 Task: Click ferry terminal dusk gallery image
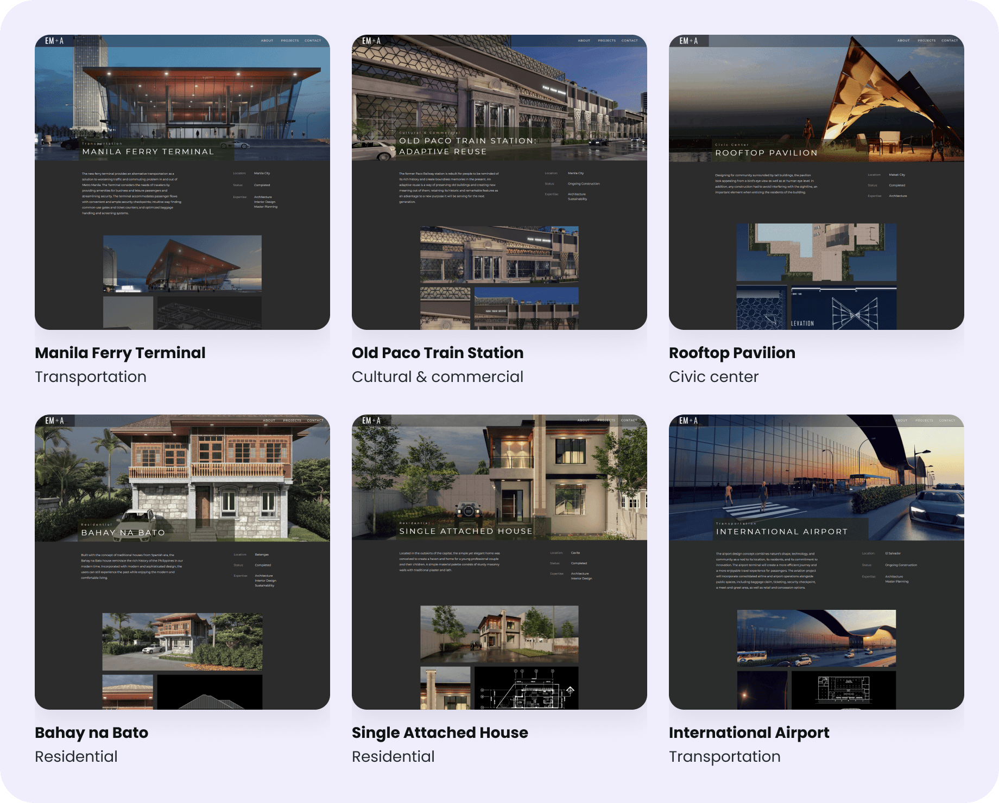[182, 264]
